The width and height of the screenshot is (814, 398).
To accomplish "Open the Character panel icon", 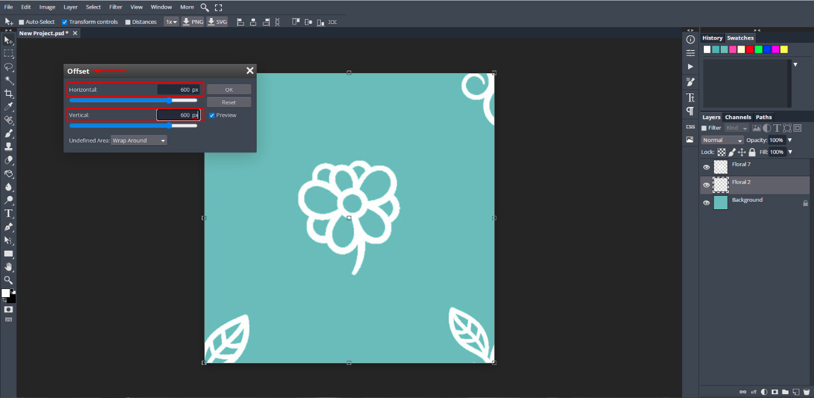I will (690, 98).
